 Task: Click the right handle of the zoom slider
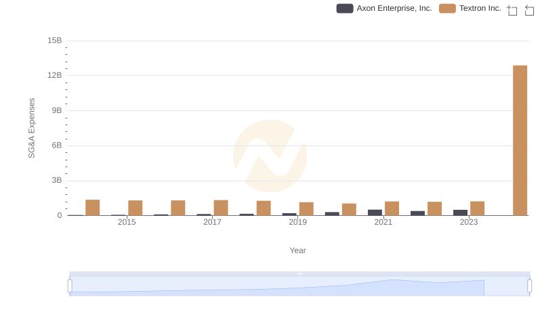[529, 286]
